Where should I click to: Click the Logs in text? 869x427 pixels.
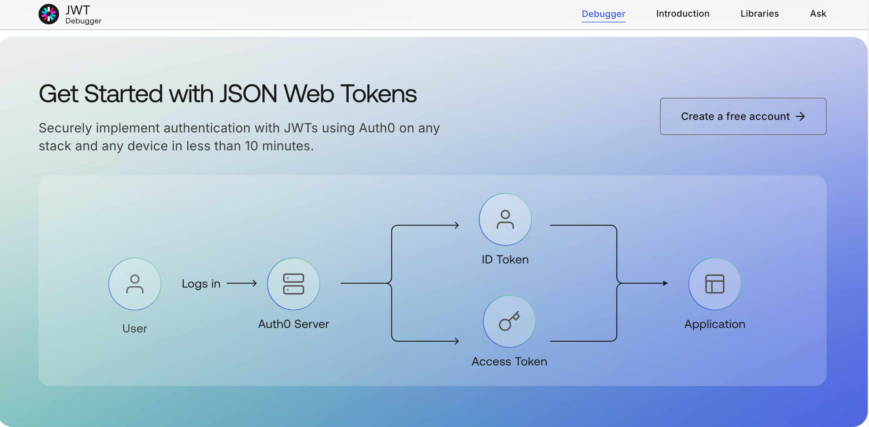pyautogui.click(x=201, y=283)
